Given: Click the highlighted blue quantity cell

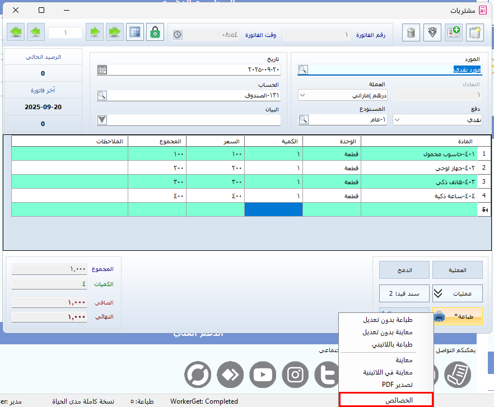Looking at the screenshot, I should (273, 209).
